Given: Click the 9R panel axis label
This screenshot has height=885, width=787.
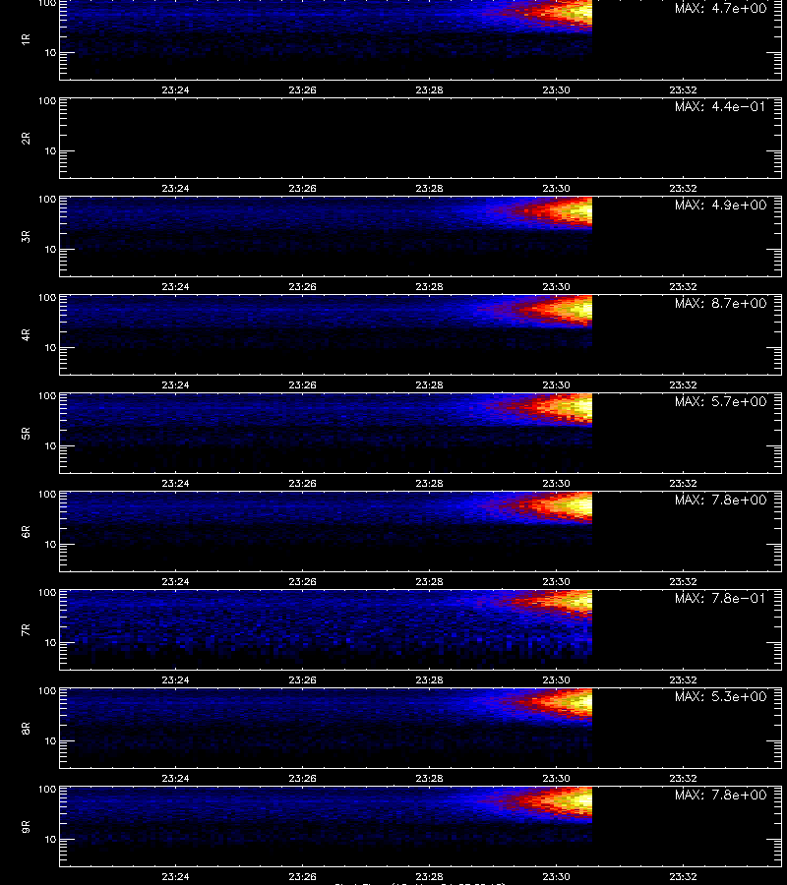Looking at the screenshot, I should click(x=26, y=827).
